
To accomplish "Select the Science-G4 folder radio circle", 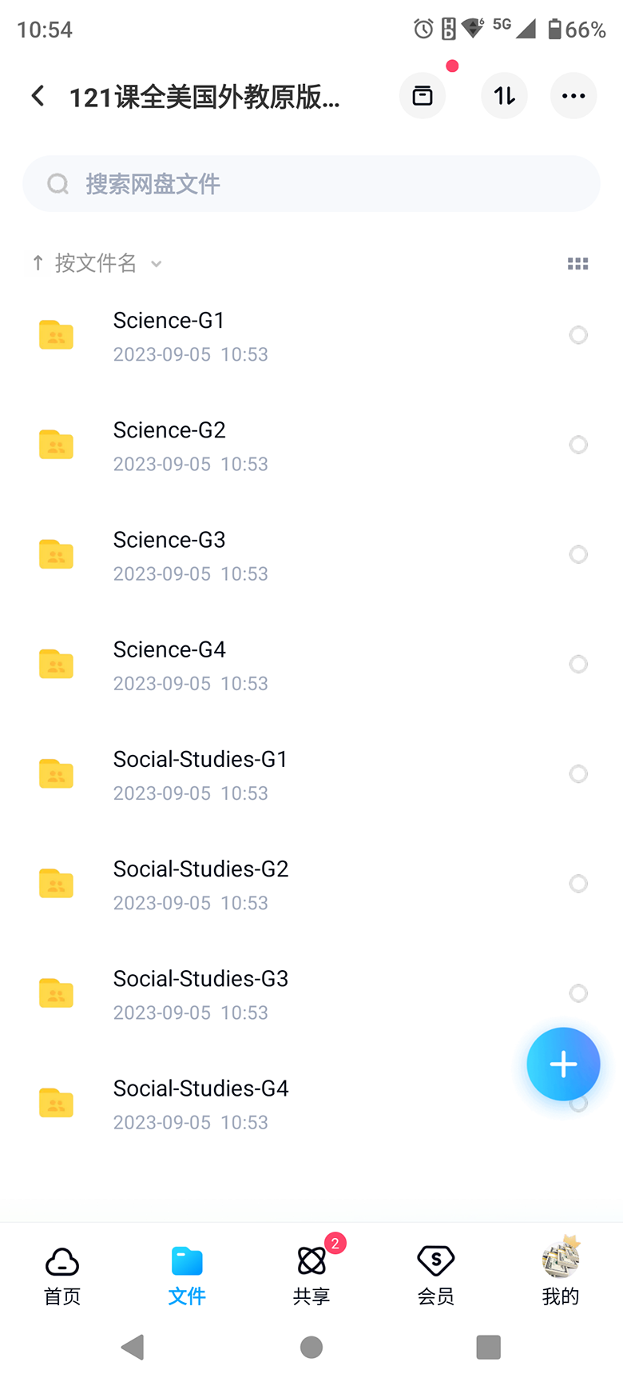I will (578, 664).
